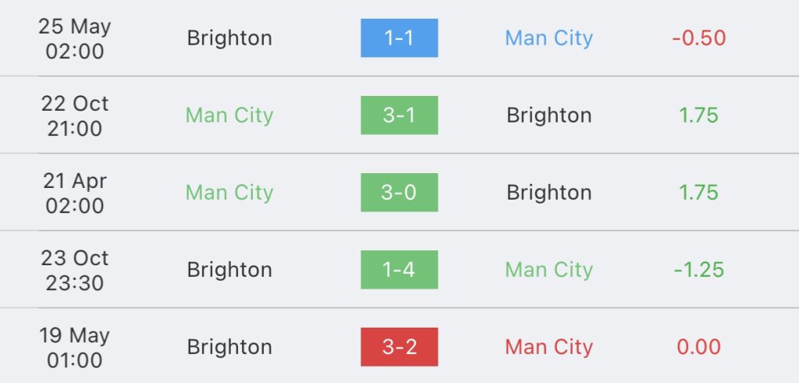The width and height of the screenshot is (799, 383).
Task: Click the -1.25 handicap value
Action: [x=698, y=269]
